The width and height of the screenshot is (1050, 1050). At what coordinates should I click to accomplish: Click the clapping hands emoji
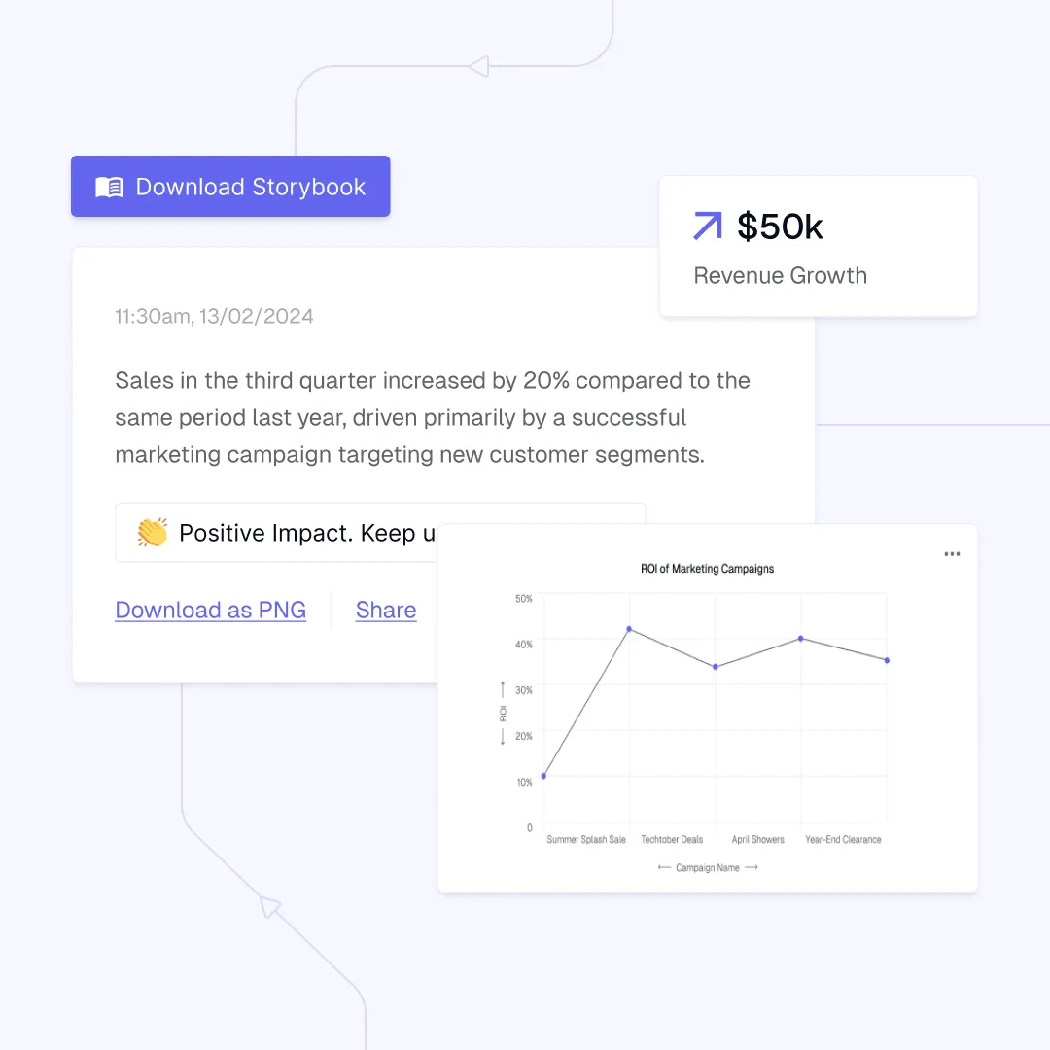(153, 533)
